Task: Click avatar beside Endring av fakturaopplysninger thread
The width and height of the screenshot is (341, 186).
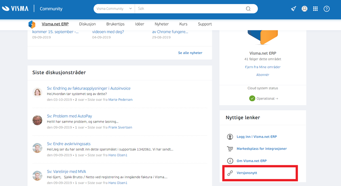Action: 37,92
